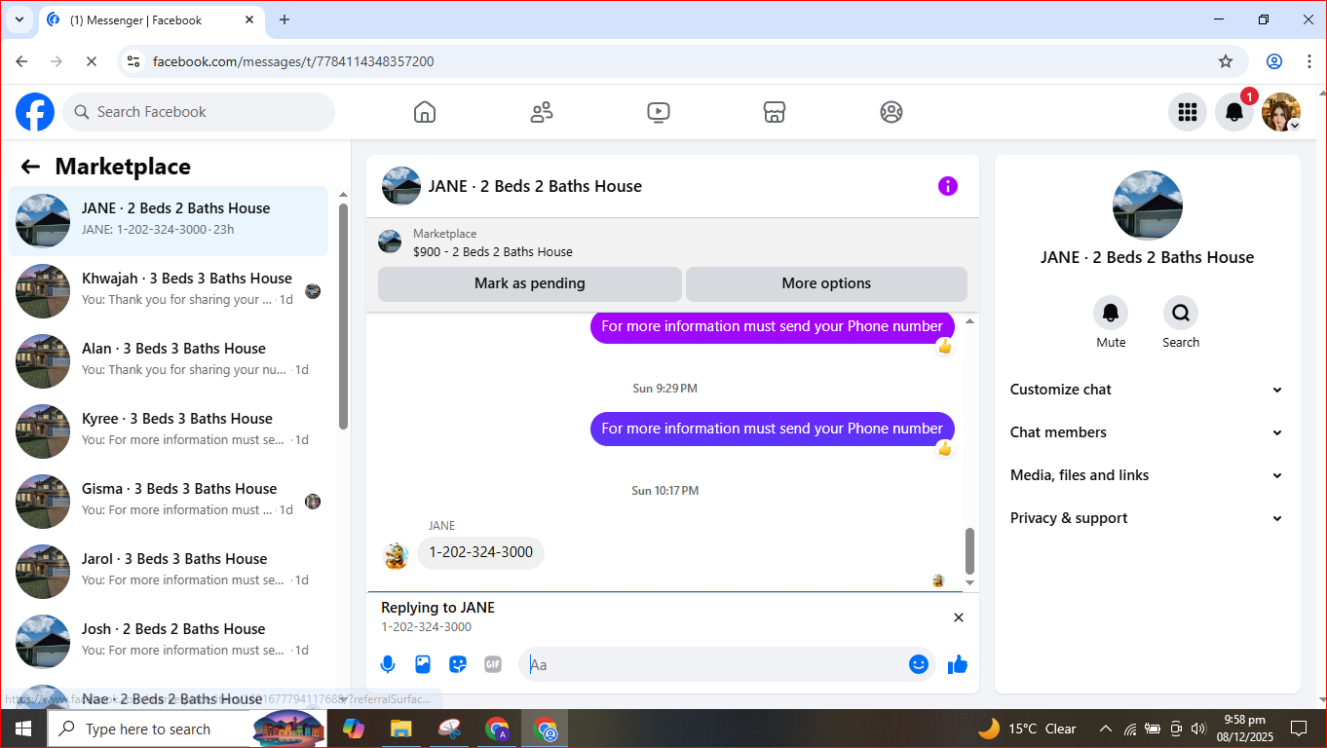
Task: Open File Explorer from the taskbar
Action: (x=399, y=729)
